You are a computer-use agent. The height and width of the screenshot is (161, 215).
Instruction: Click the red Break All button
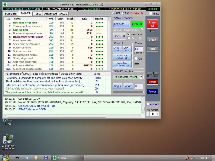pos(152,24)
